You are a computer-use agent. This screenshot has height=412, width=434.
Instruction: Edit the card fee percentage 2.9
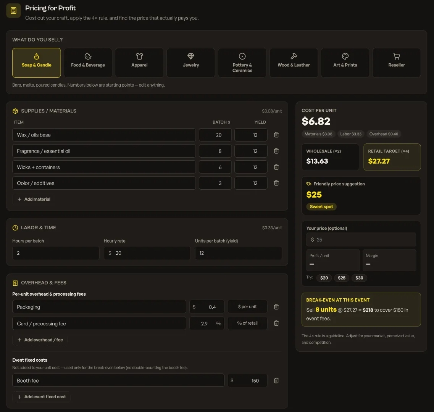(x=207, y=323)
